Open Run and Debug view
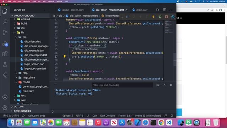 [5, 43]
